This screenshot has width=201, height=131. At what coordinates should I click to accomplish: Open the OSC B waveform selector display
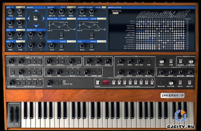click(20, 19)
